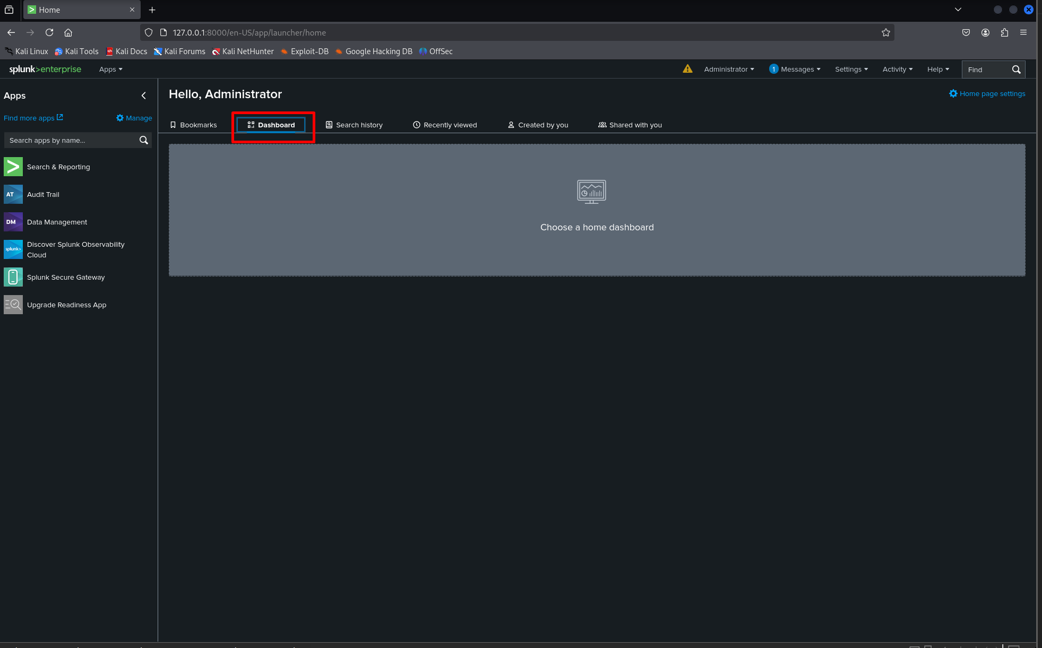Viewport: 1042px width, 648px height.
Task: Open the Audit Trail app
Action: (x=43, y=194)
